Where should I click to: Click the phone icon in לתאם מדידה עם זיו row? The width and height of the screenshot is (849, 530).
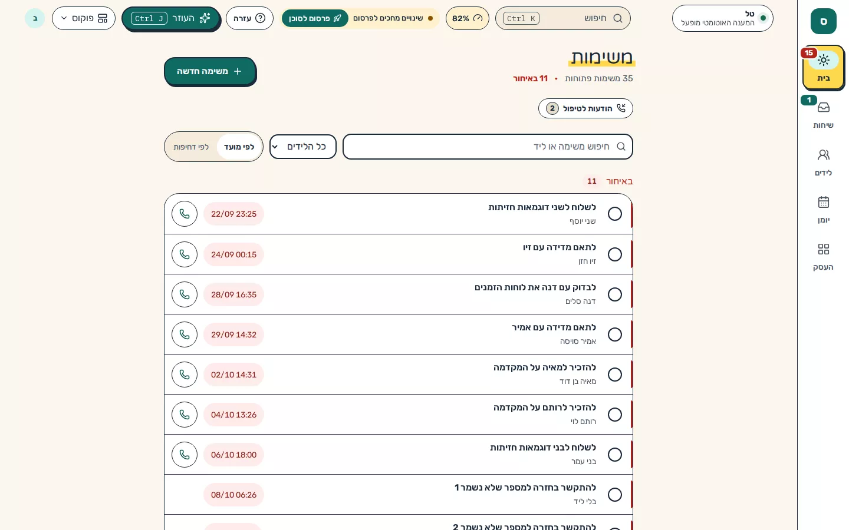(185, 254)
